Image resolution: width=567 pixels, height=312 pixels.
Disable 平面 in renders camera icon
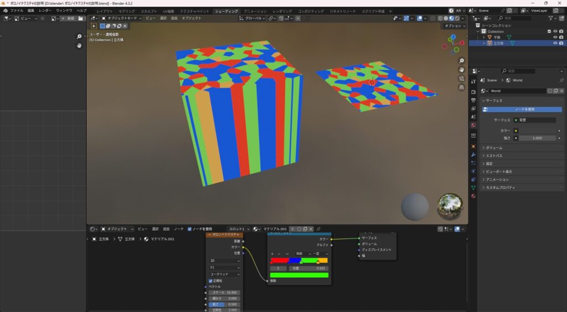click(x=561, y=37)
